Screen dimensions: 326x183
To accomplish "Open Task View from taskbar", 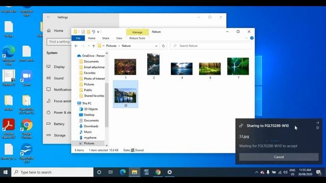I will pyautogui.click(x=111, y=172).
